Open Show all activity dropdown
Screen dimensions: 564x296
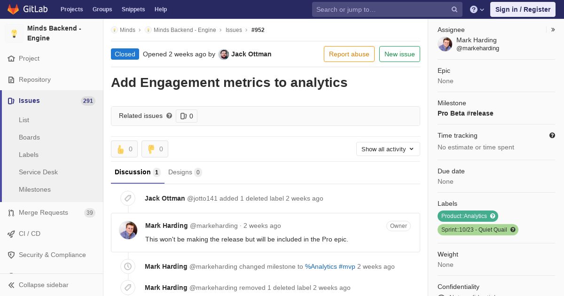[x=388, y=149]
